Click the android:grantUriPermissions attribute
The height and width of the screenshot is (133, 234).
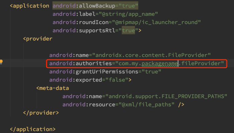click(94, 72)
